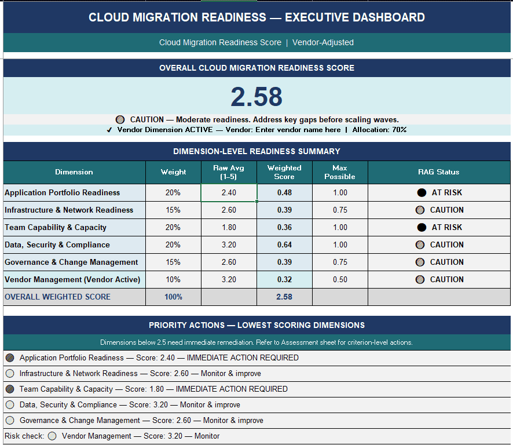Select the Priority Actions section header

257,325
